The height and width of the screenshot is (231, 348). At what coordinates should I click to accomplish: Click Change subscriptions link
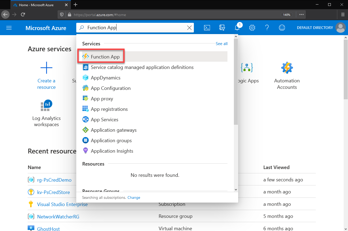[134, 197]
